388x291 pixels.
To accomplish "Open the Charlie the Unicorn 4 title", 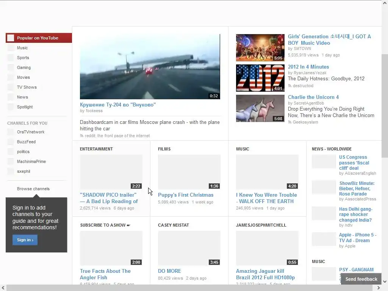I will [313, 97].
